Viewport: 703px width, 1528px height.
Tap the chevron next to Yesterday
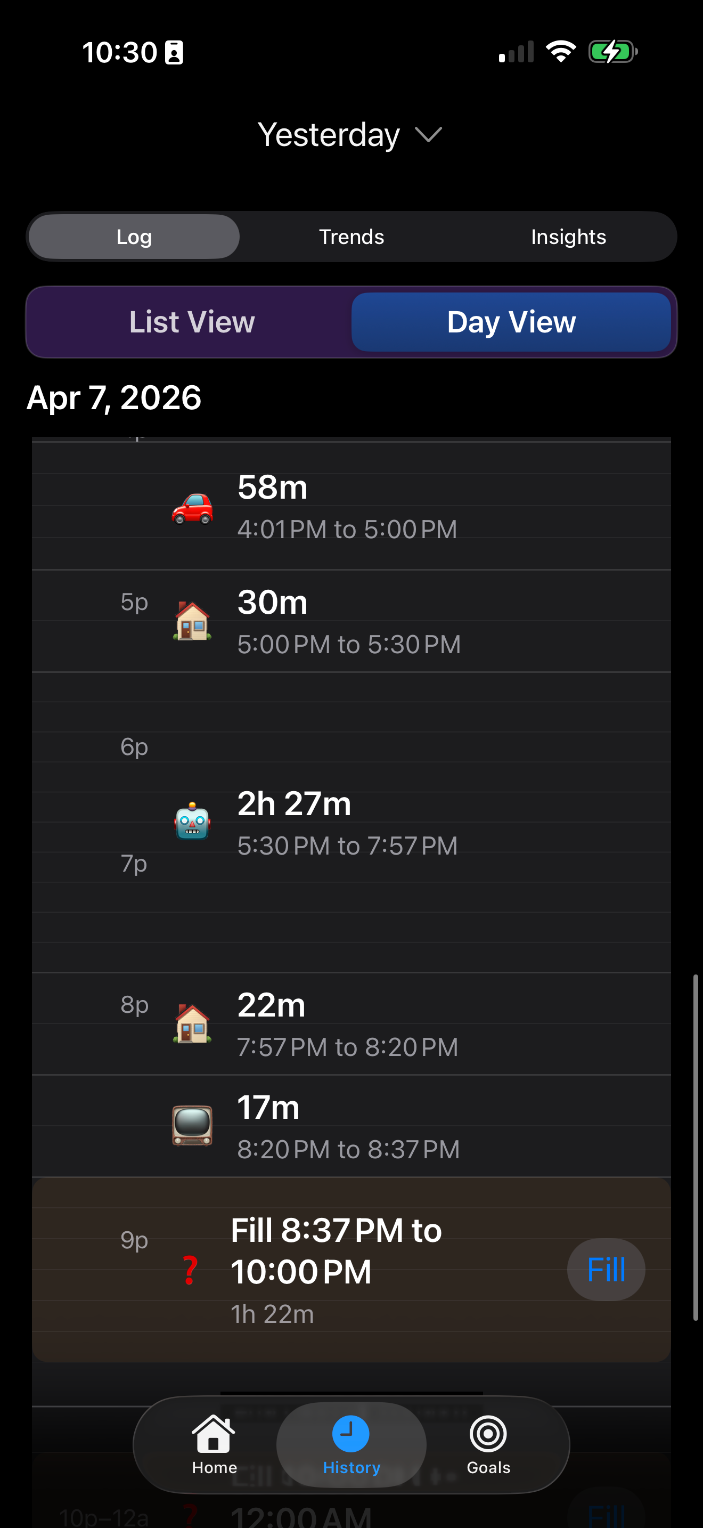(429, 135)
